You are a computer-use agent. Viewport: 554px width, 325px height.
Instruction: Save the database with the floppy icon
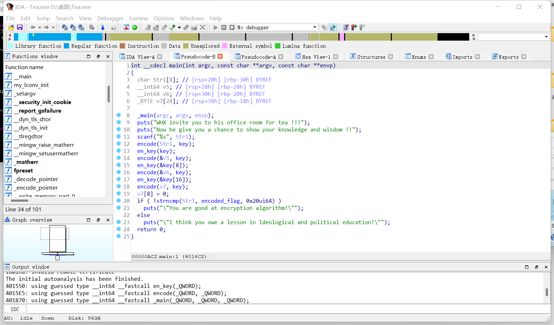(20, 27)
